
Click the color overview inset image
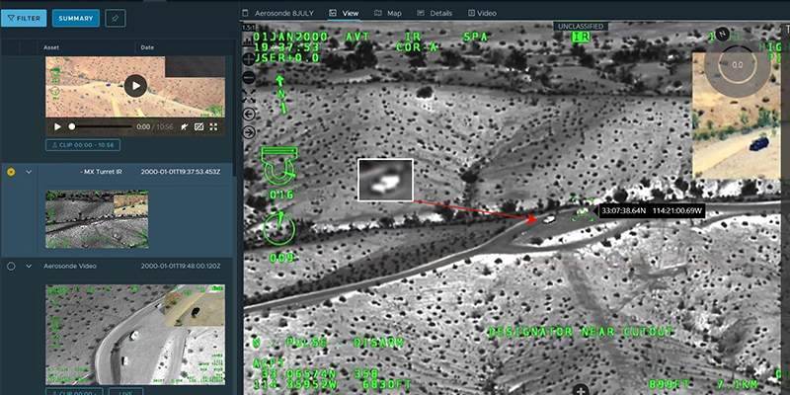(x=736, y=116)
